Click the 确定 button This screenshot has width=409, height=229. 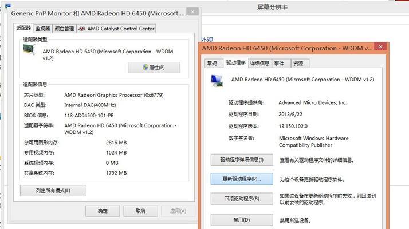(x=103, y=211)
